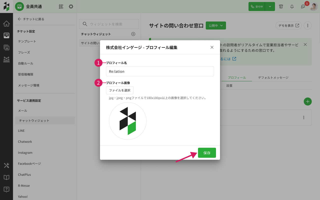The height and width of the screenshot is (200, 320).
Task: Expand the 受付中 phone status dropdown arrow
Action: point(270,6)
